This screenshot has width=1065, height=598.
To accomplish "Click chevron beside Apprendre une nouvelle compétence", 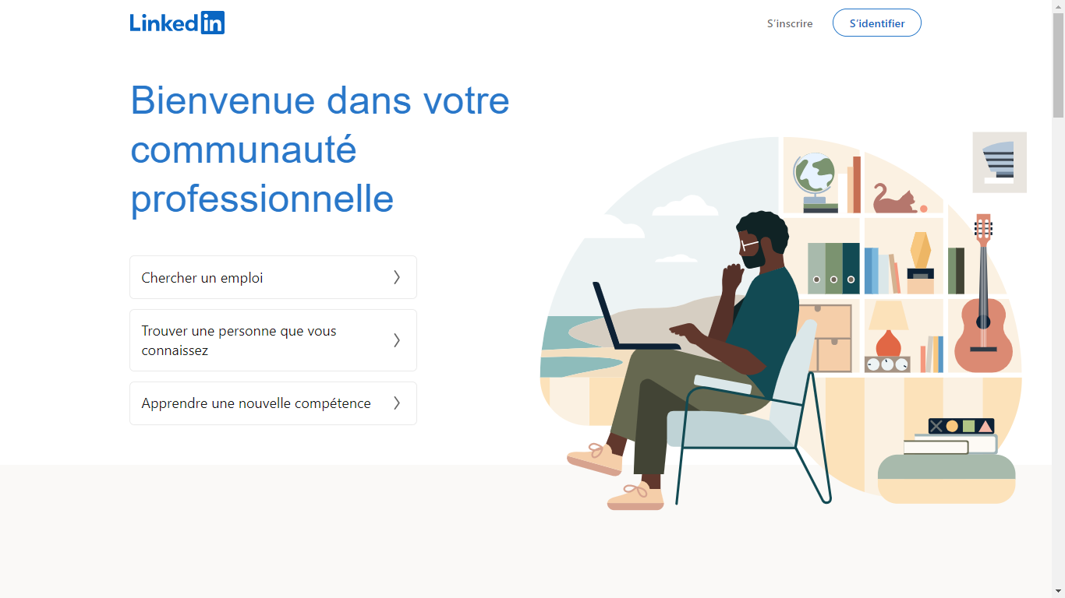I will [397, 403].
